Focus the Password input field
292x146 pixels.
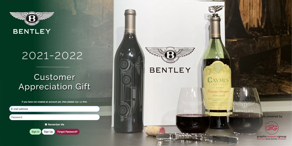point(54,117)
